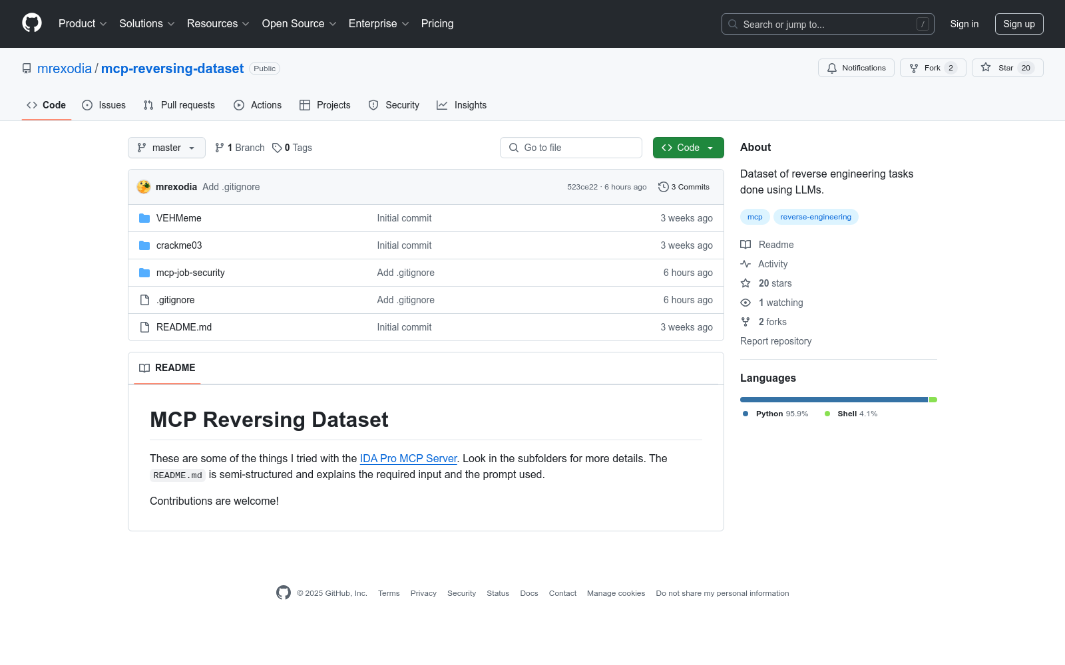
Task: Click the mcp topic tag
Action: [755, 217]
